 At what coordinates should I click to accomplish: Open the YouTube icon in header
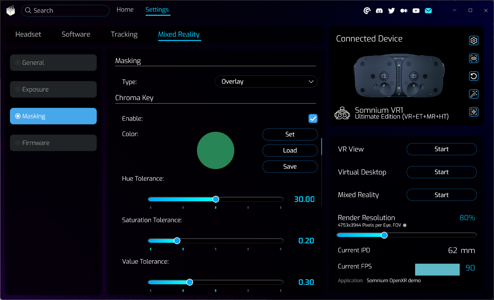(x=416, y=11)
